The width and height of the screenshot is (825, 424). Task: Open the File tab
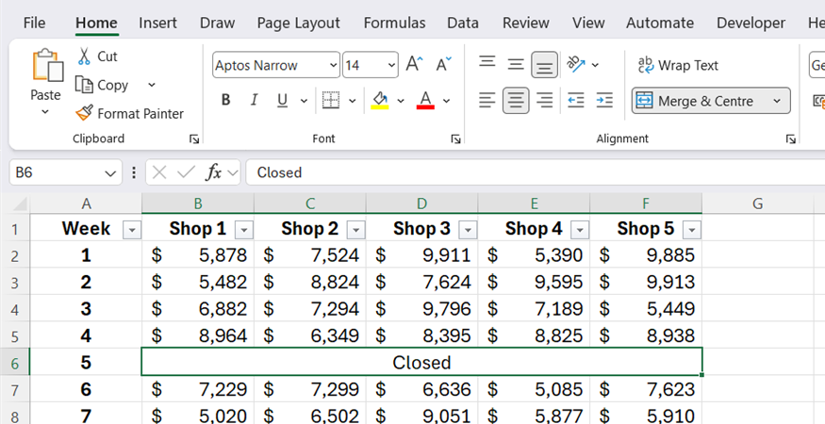(x=34, y=23)
